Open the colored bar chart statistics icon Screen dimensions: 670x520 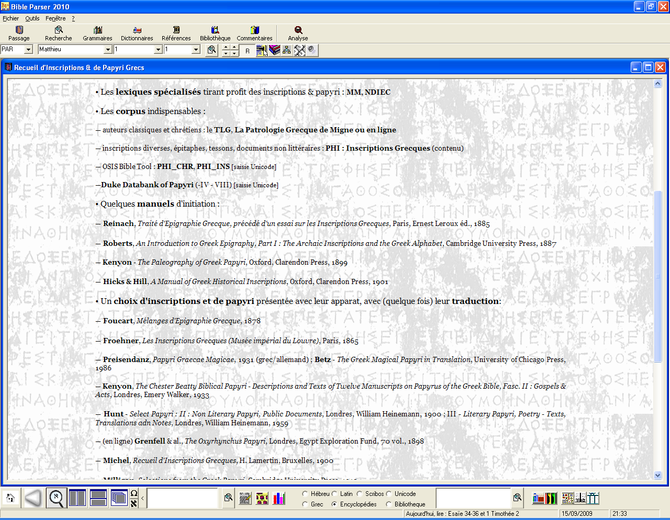280,498
